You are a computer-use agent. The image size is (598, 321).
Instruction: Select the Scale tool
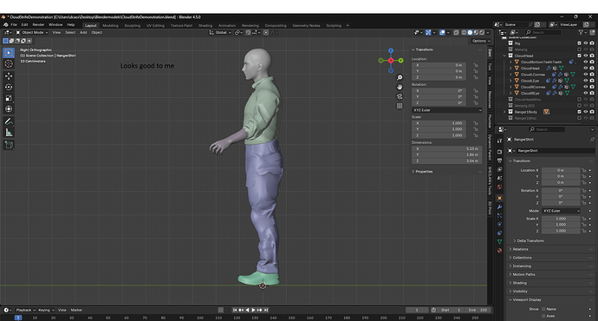pos(9,98)
